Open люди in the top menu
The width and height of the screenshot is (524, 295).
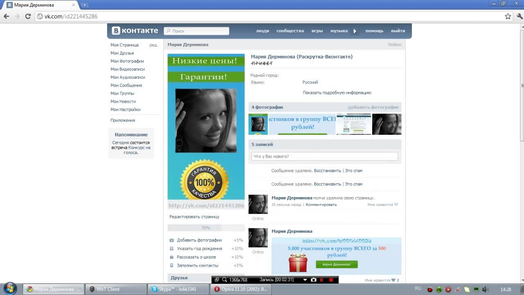(x=262, y=31)
